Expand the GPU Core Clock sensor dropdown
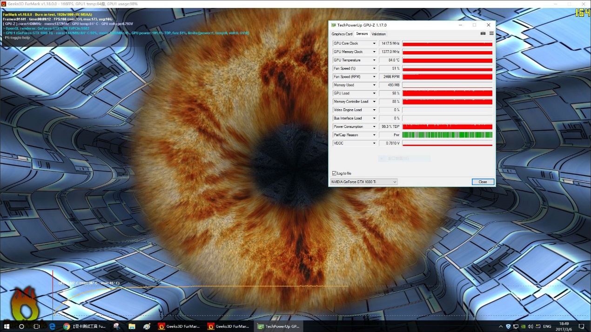This screenshot has height=332, width=591. coord(374,44)
